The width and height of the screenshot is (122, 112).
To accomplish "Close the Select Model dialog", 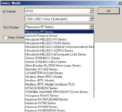I will pos(119,3).
